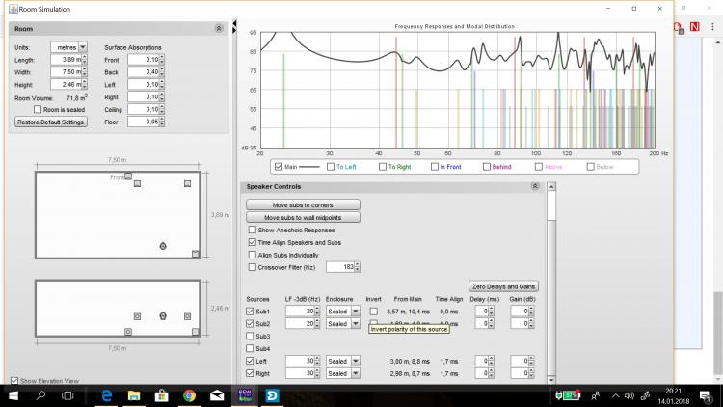Click the listener head icon in plan view
This screenshot has height=407, width=723.
pyautogui.click(x=163, y=246)
